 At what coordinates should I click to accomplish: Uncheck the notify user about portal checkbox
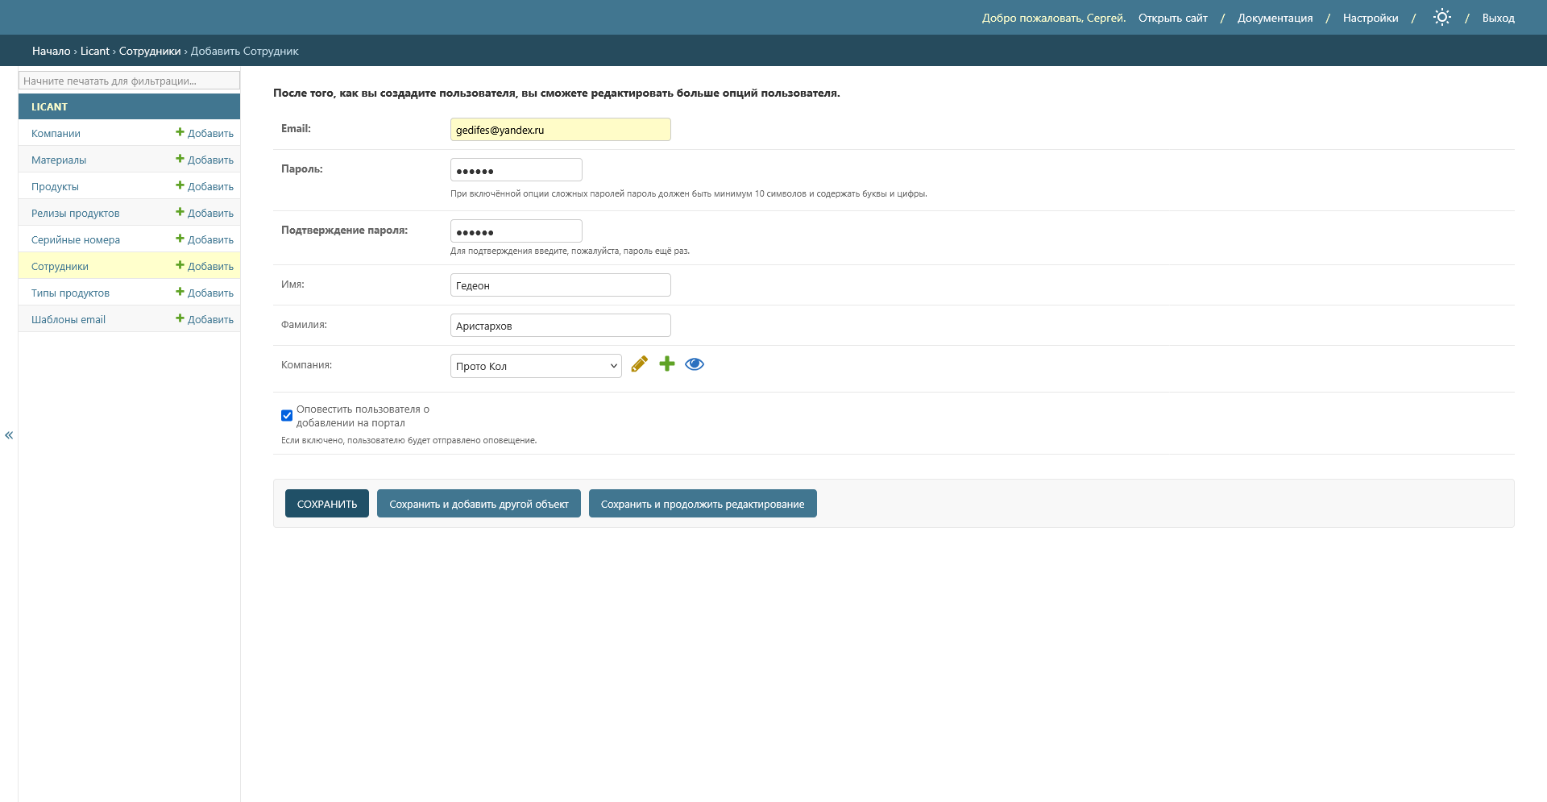pyautogui.click(x=287, y=416)
